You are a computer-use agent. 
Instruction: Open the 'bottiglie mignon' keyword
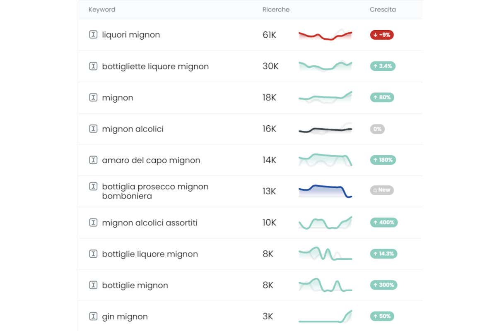point(135,285)
